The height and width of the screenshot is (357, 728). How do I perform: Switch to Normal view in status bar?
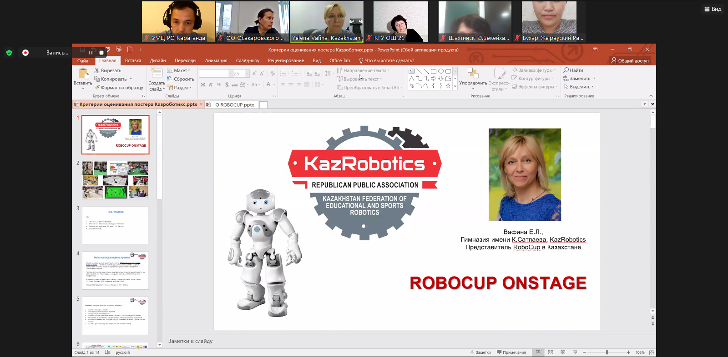[538, 352]
